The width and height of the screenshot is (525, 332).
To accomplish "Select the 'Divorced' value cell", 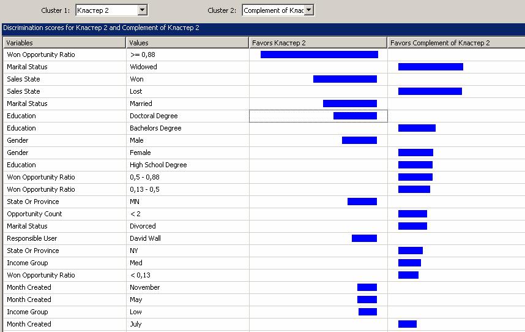I will [188, 226].
